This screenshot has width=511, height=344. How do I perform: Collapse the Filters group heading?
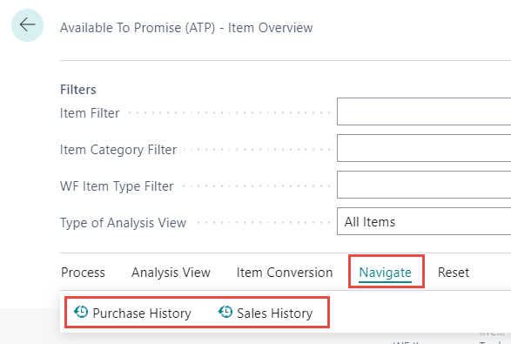pyautogui.click(x=78, y=90)
